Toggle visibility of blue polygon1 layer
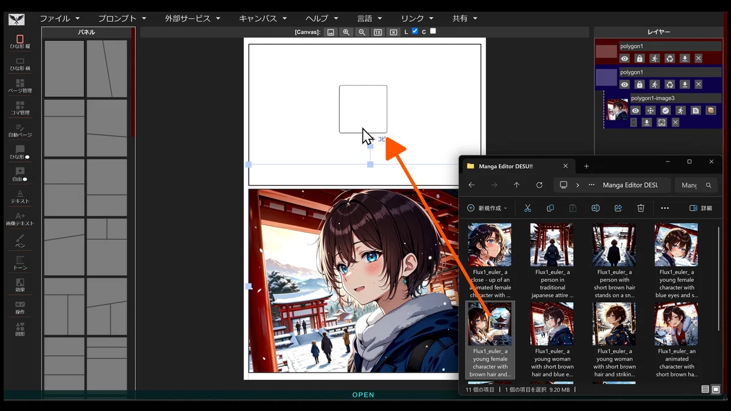The width and height of the screenshot is (731, 411). 625,85
